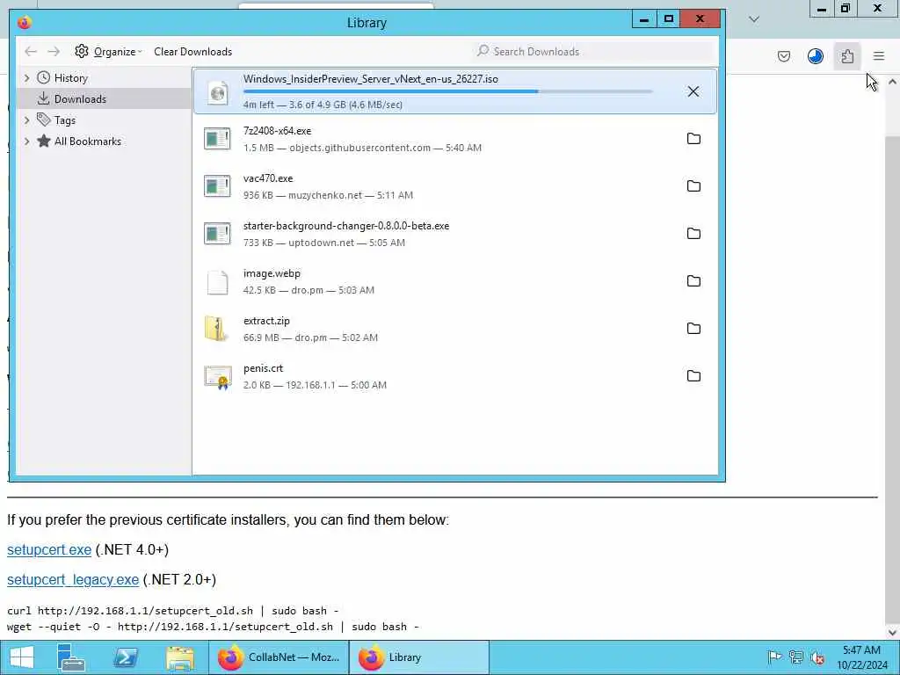Open Pocket save button in Firefox toolbar
Viewport: 900px width, 675px height.
pyautogui.click(x=783, y=56)
